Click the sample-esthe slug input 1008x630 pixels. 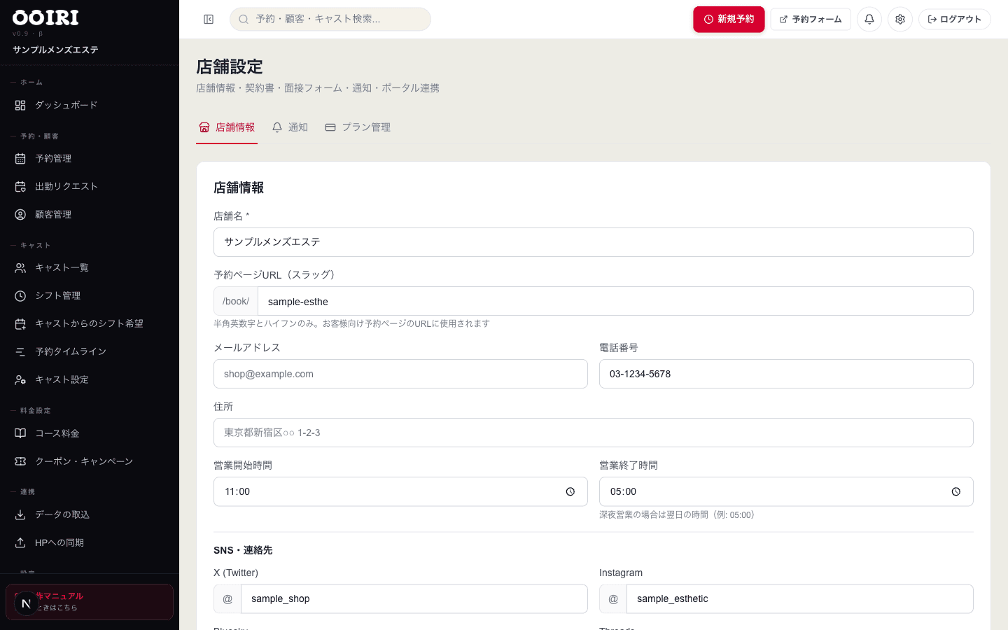point(615,301)
